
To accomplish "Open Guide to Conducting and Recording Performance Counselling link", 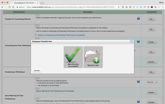I will coord(61,35).
